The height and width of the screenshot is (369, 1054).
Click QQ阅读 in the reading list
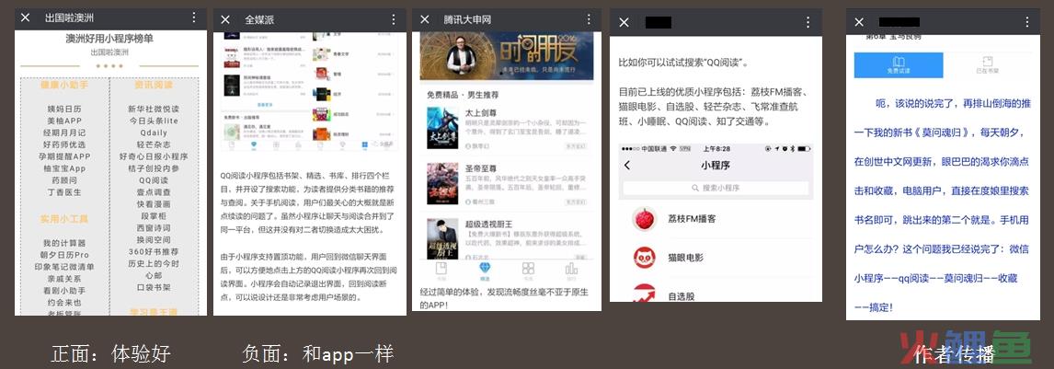[154, 180]
